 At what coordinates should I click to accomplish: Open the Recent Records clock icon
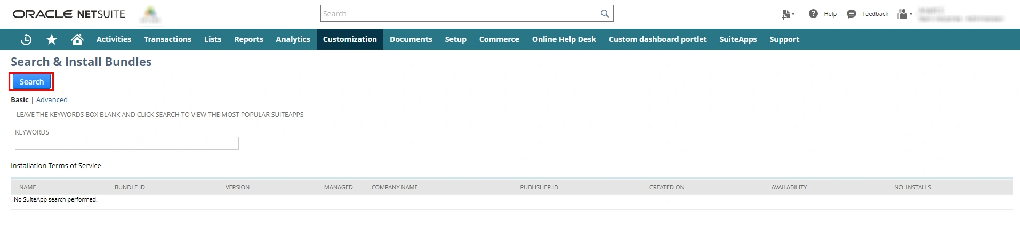pos(26,39)
